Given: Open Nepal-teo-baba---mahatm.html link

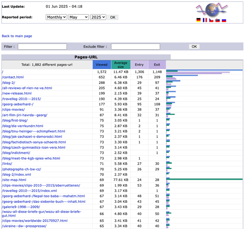Looking at the screenshot, I should coord(43,196).
